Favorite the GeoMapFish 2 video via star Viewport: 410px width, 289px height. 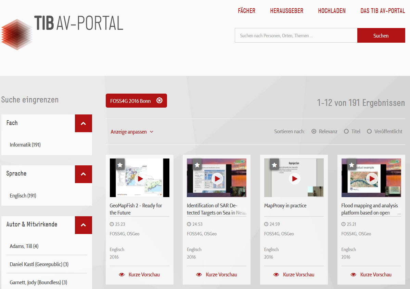pyautogui.click(x=120, y=165)
